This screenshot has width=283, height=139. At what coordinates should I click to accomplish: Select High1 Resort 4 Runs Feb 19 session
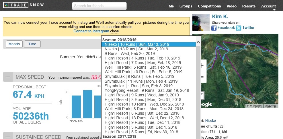click(149, 58)
